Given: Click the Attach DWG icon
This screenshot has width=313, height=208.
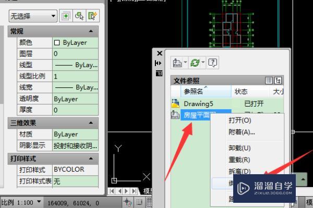Looking at the screenshot, I should pos(177,63).
